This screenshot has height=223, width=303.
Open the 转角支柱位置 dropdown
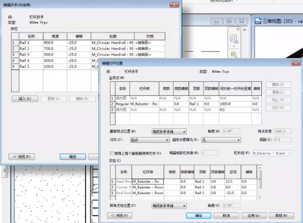point(169,206)
